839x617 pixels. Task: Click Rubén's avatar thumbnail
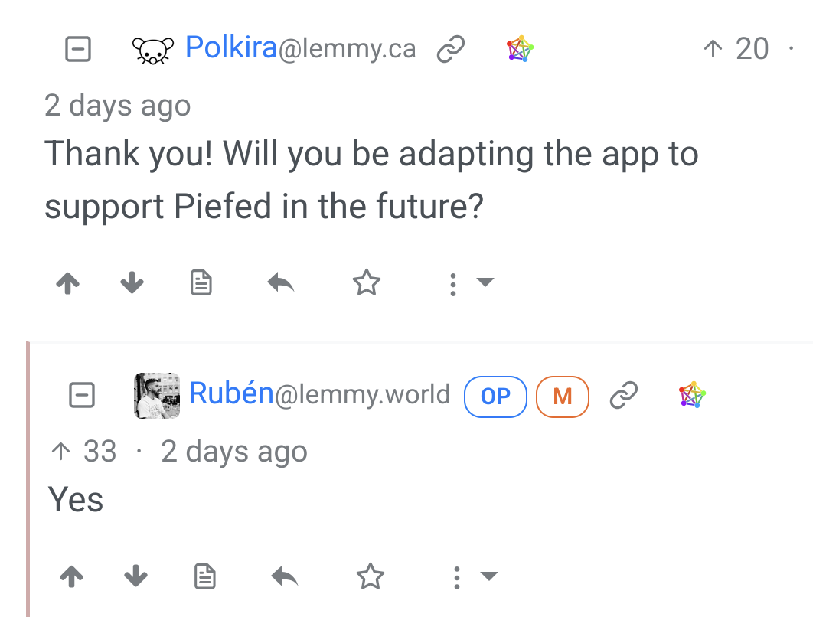157,396
